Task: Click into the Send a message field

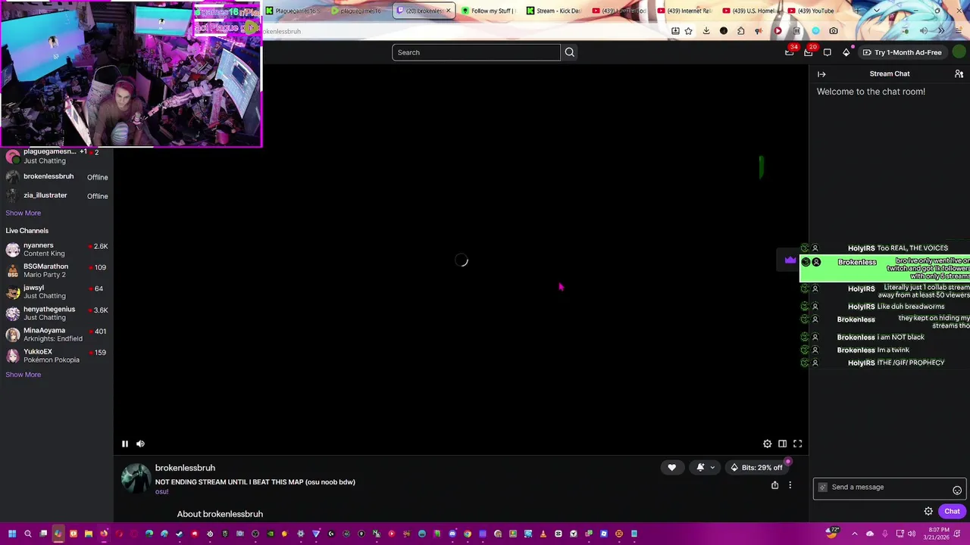Action: [x=888, y=487]
